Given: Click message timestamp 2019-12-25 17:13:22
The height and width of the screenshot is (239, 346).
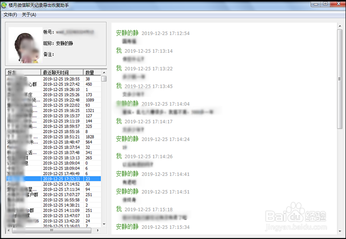Looking at the screenshot, I should [x=149, y=69].
